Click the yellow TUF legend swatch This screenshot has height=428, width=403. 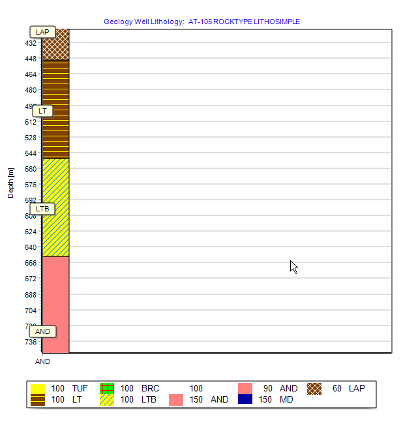click(x=38, y=389)
